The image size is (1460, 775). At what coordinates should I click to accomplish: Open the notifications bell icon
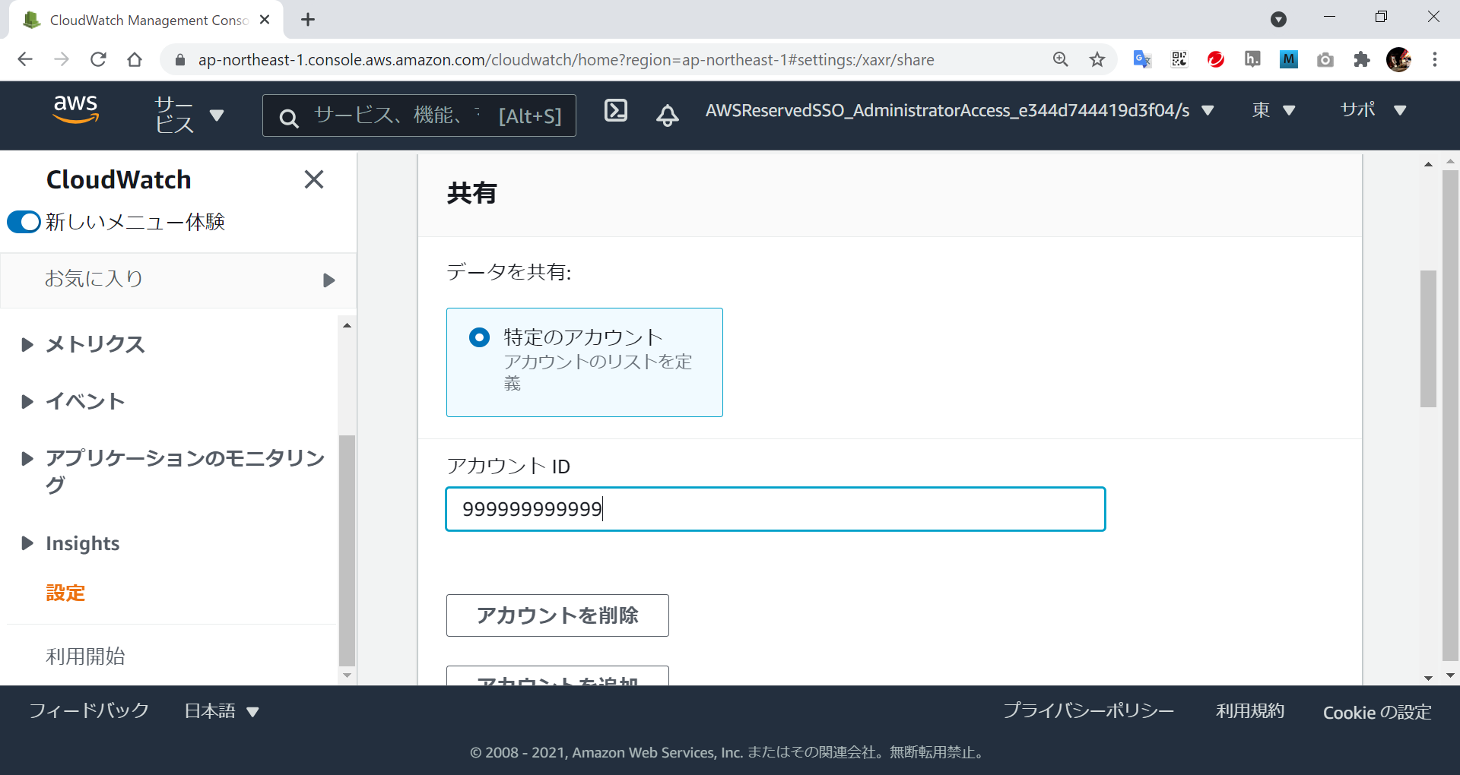667,115
